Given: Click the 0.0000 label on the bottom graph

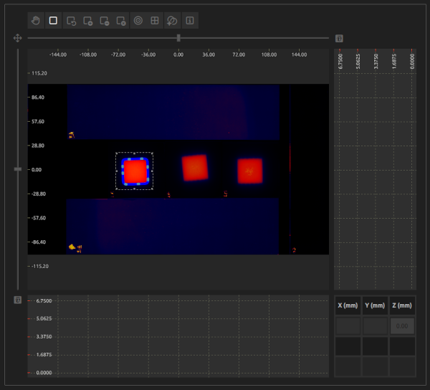Looking at the screenshot, I should (44, 373).
